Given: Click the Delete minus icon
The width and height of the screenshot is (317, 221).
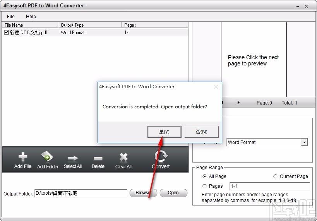Looking at the screenshot, I should coord(98,158).
